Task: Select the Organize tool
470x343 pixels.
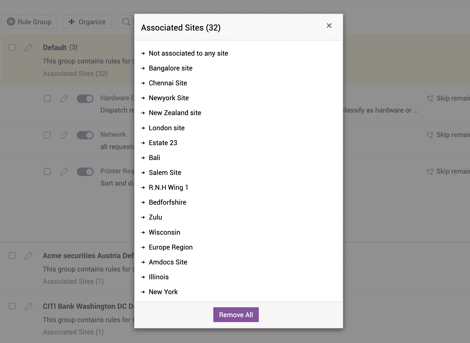Action: click(87, 22)
